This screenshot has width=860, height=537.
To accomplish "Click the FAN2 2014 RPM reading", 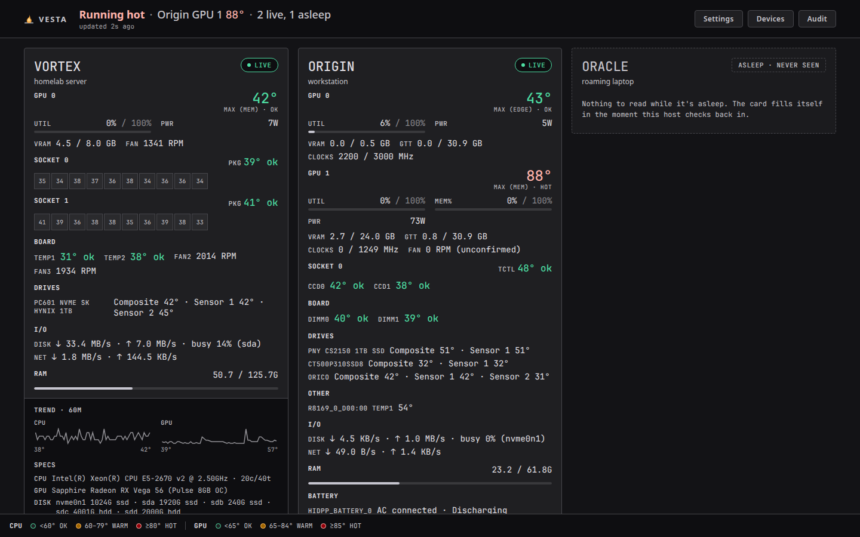I will (205, 256).
